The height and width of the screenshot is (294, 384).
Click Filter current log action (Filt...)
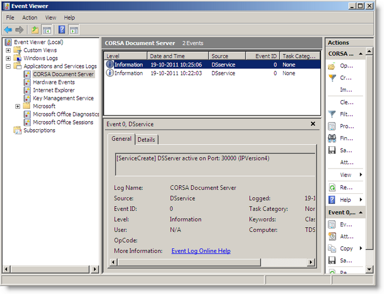(x=346, y=114)
